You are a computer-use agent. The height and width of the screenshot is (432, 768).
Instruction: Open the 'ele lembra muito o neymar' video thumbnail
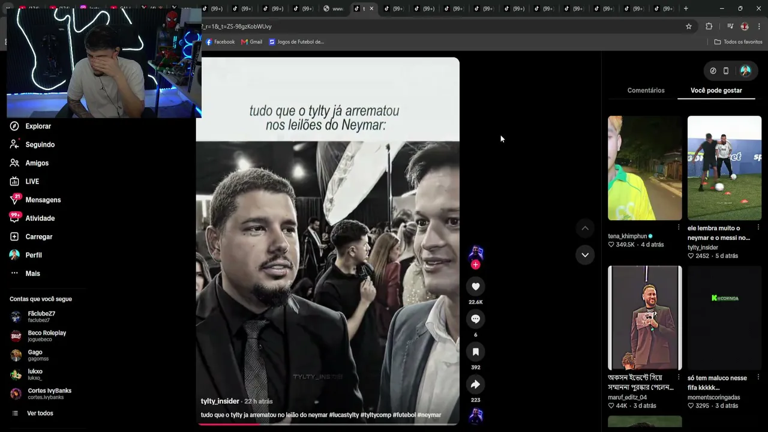click(724, 168)
